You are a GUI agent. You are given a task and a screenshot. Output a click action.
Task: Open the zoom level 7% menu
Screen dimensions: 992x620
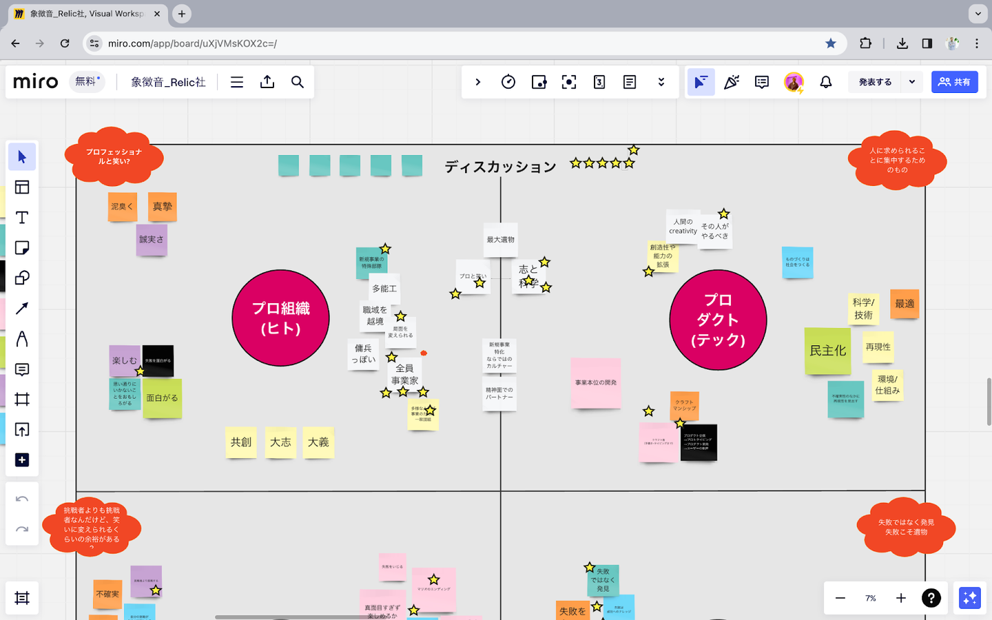pyautogui.click(x=871, y=598)
